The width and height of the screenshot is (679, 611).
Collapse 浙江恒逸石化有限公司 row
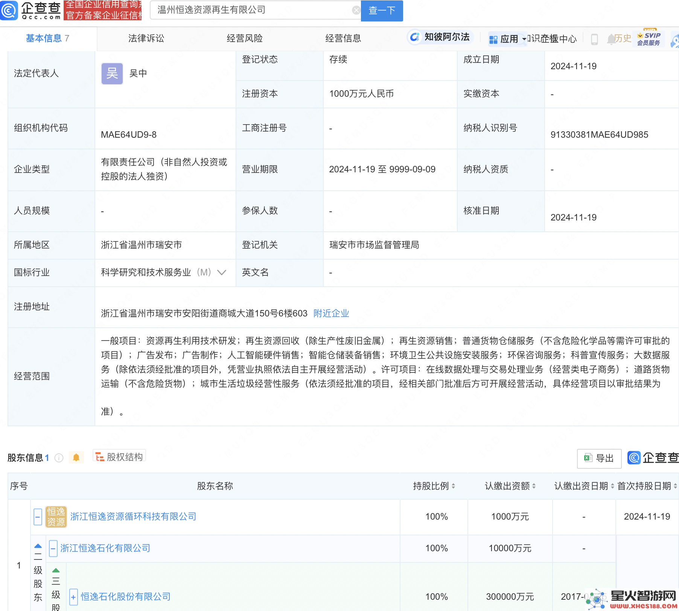(53, 548)
